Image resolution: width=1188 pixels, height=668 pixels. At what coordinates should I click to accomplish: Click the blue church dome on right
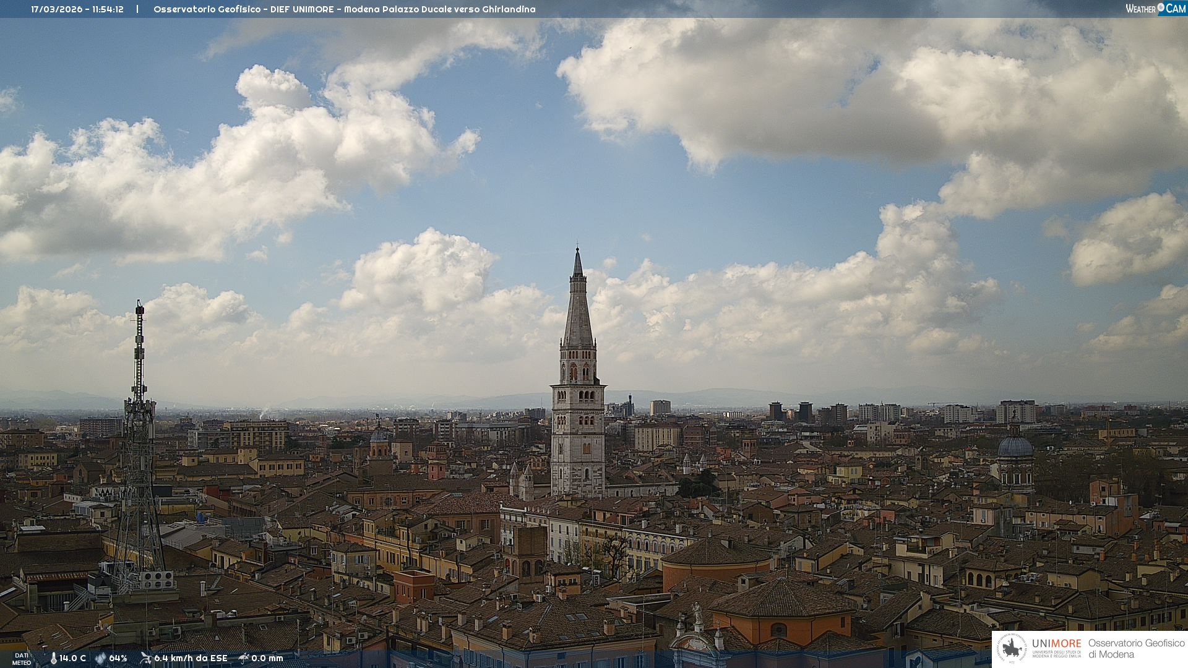(x=1015, y=447)
